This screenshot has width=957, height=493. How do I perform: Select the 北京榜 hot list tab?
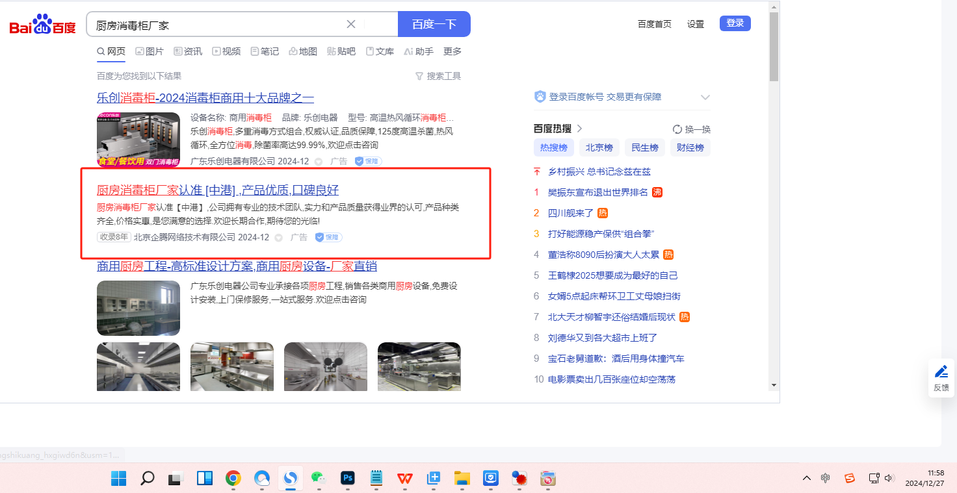(599, 147)
